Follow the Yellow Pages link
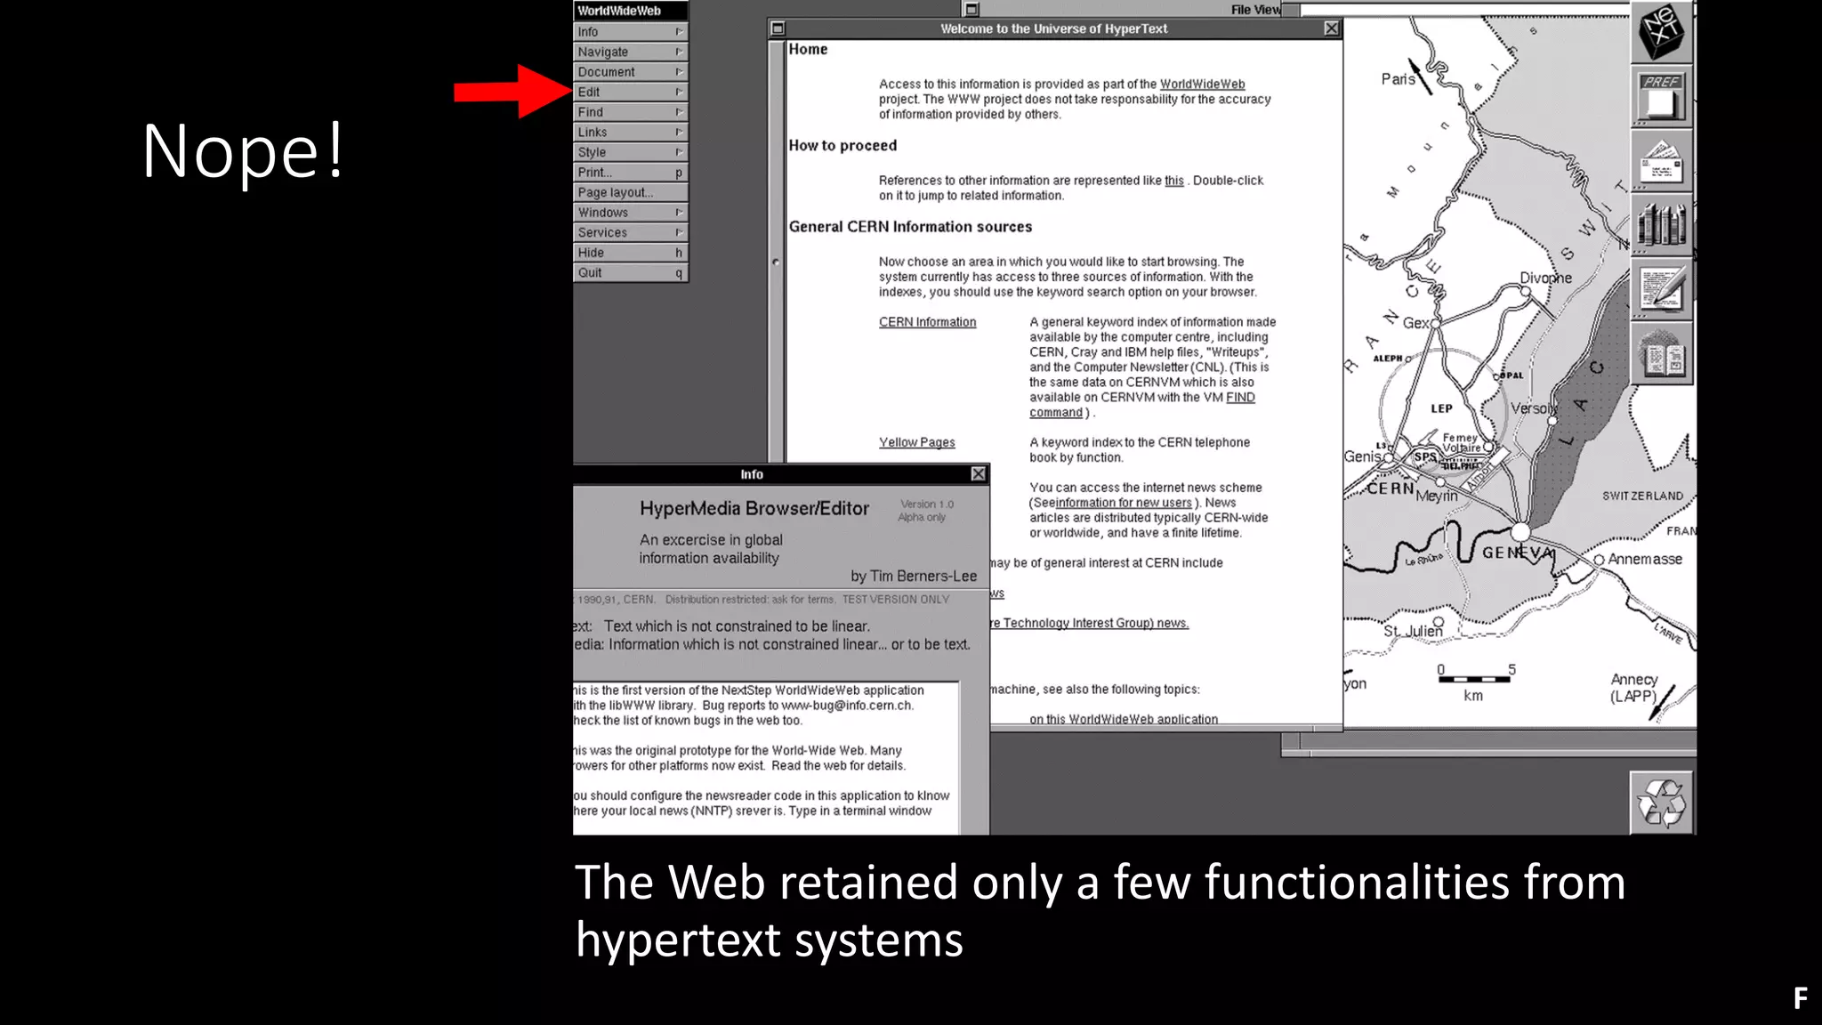Viewport: 1822px width, 1025px height. point(916,442)
